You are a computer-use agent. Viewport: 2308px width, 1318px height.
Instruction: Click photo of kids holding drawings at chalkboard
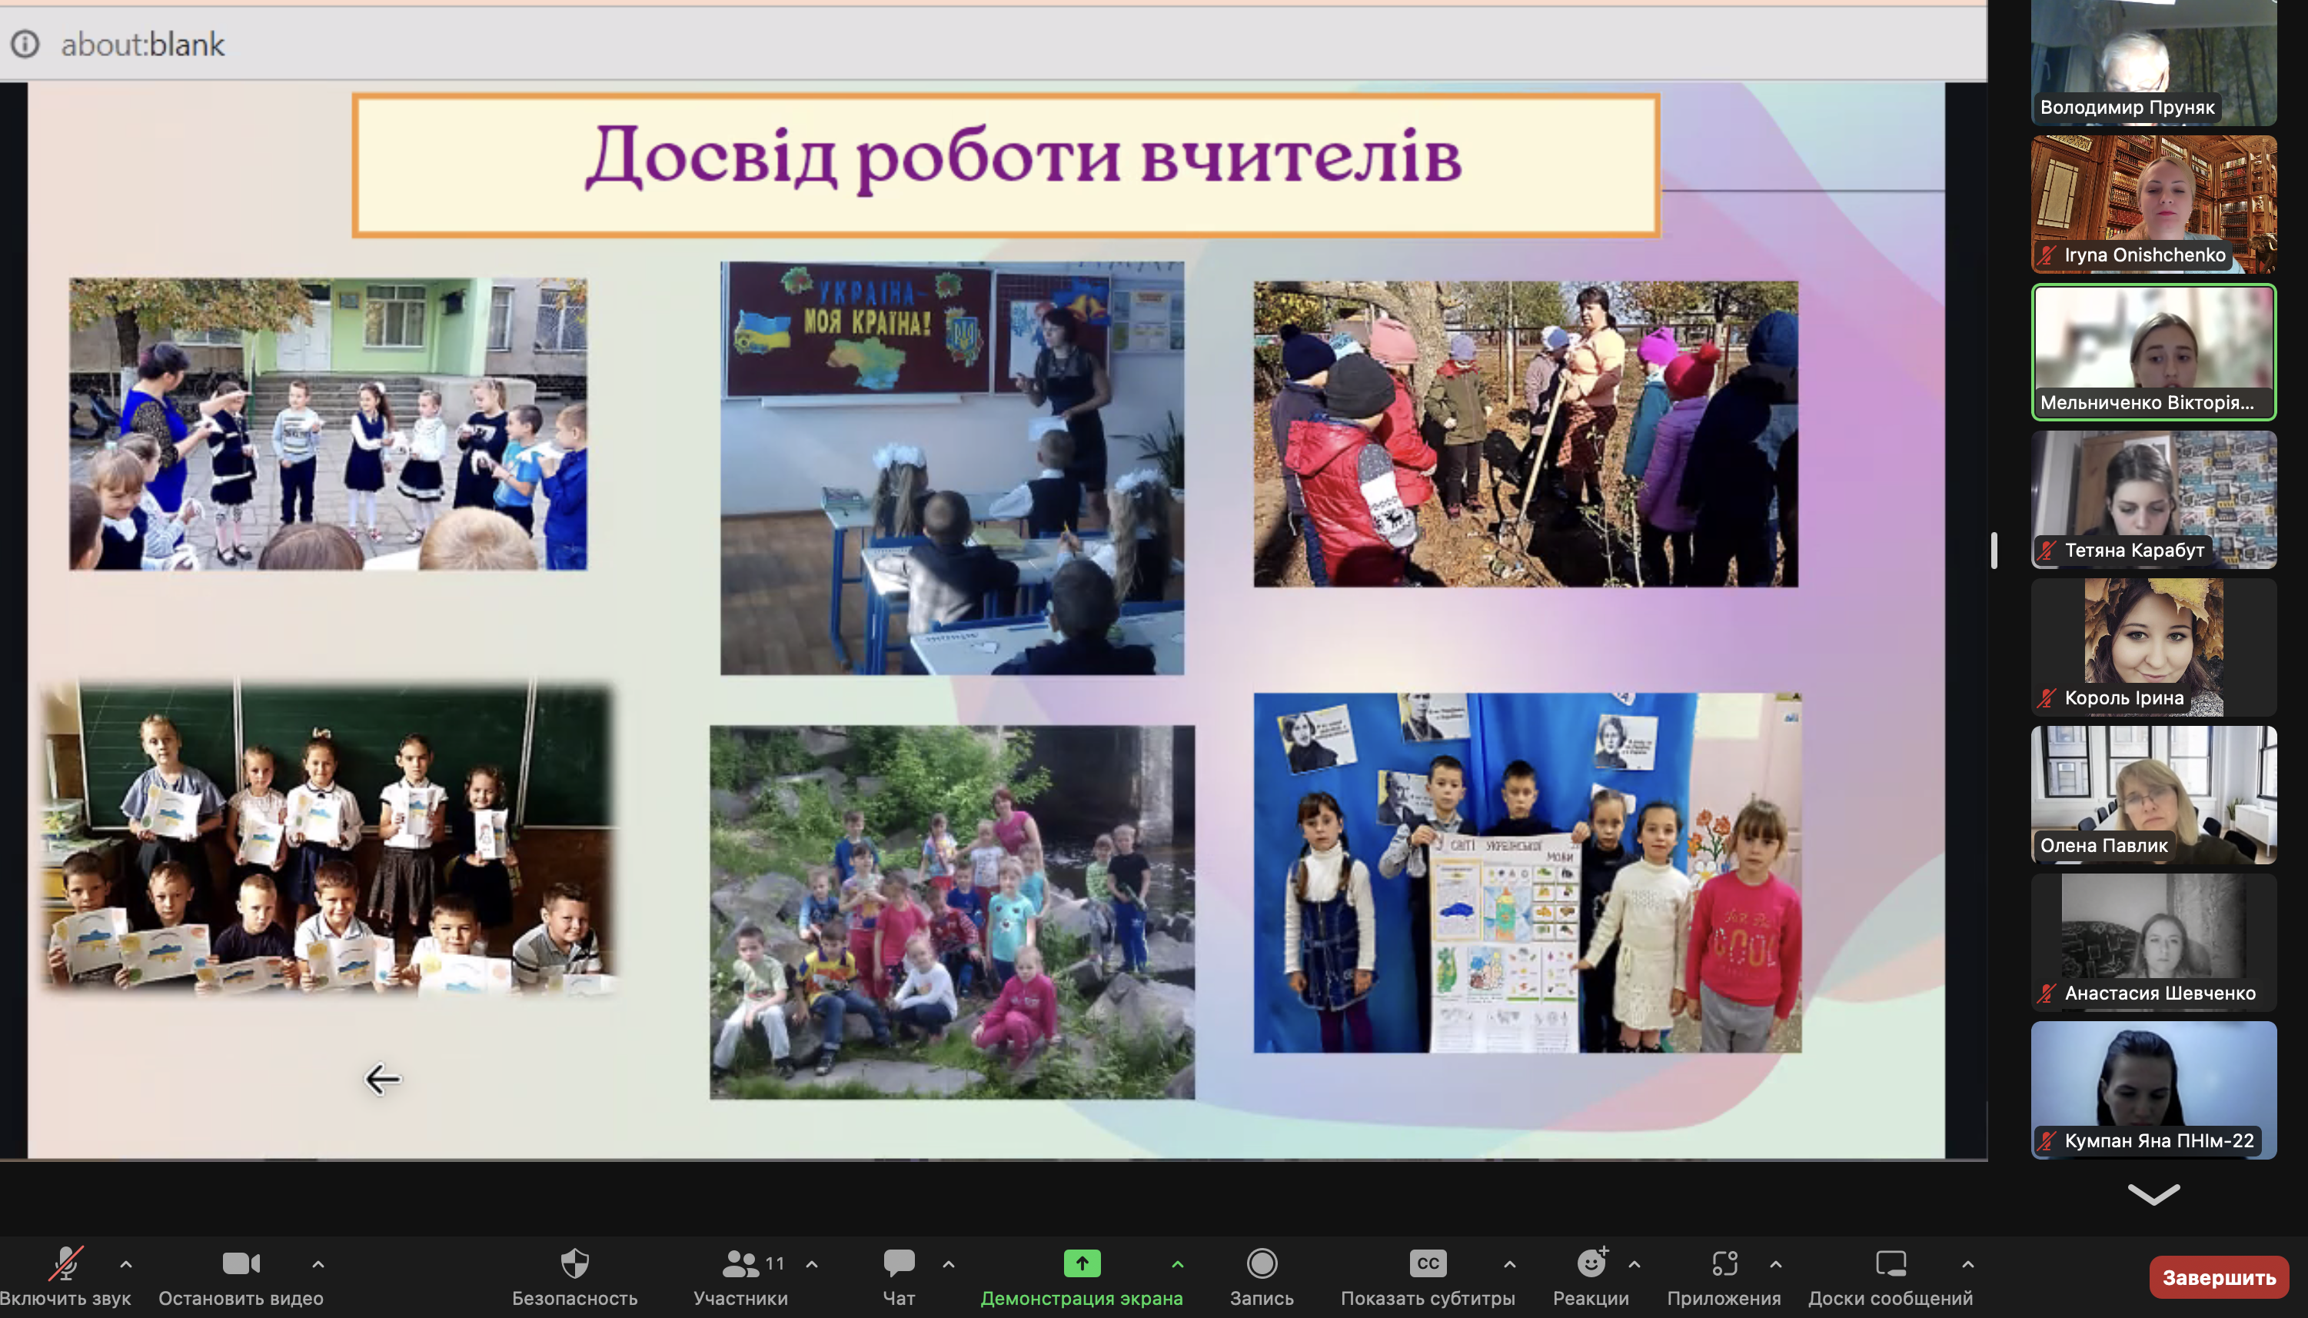tap(328, 837)
